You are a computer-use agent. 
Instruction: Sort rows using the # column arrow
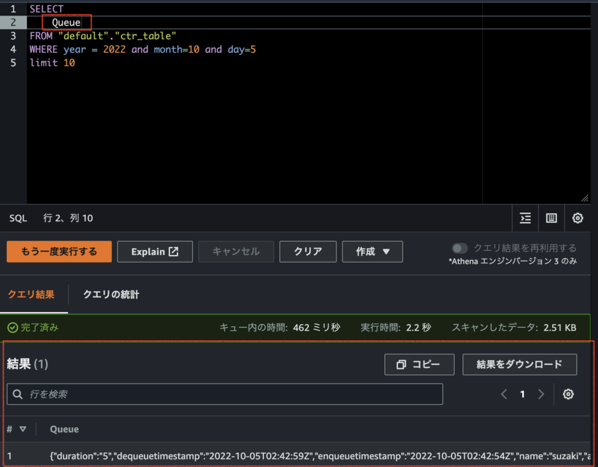(23, 429)
